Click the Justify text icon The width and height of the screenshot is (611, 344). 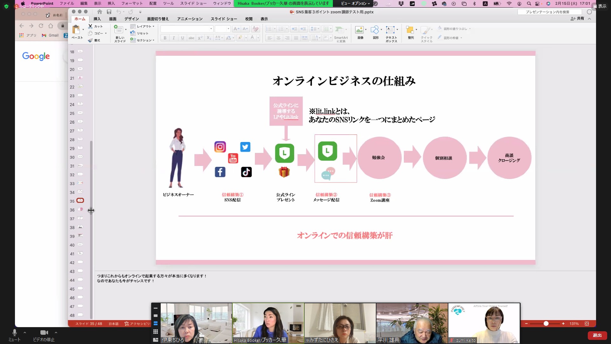pyautogui.click(x=296, y=38)
